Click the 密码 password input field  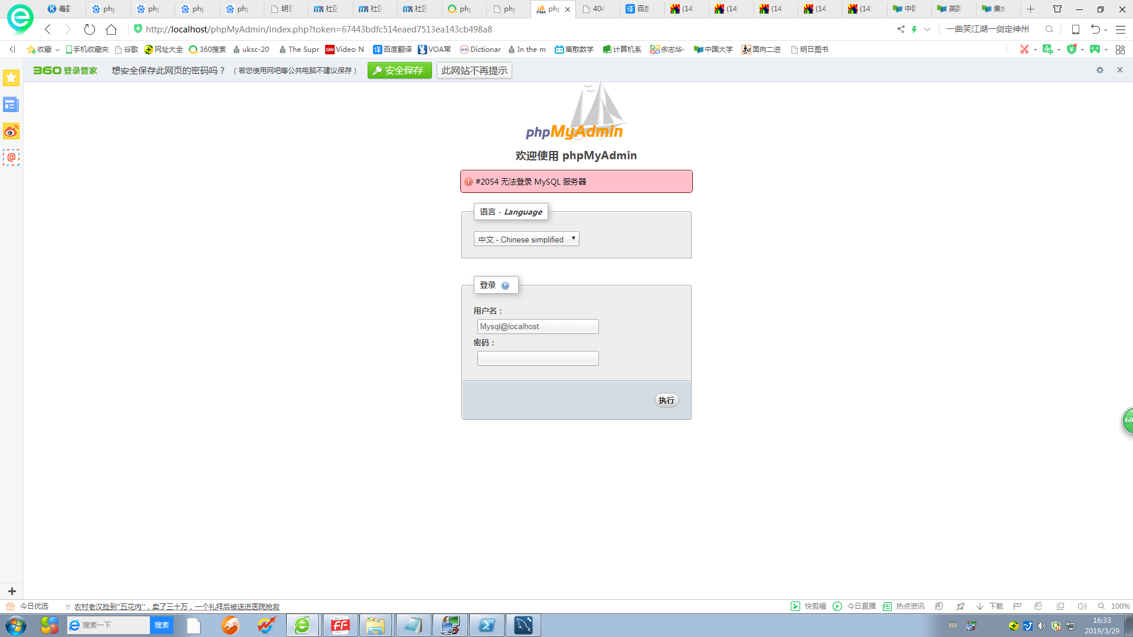click(x=538, y=359)
